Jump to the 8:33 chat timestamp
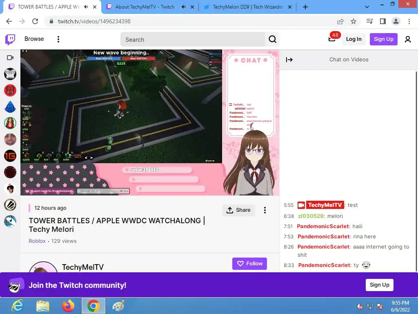The width and height of the screenshot is (418, 314). (289, 265)
